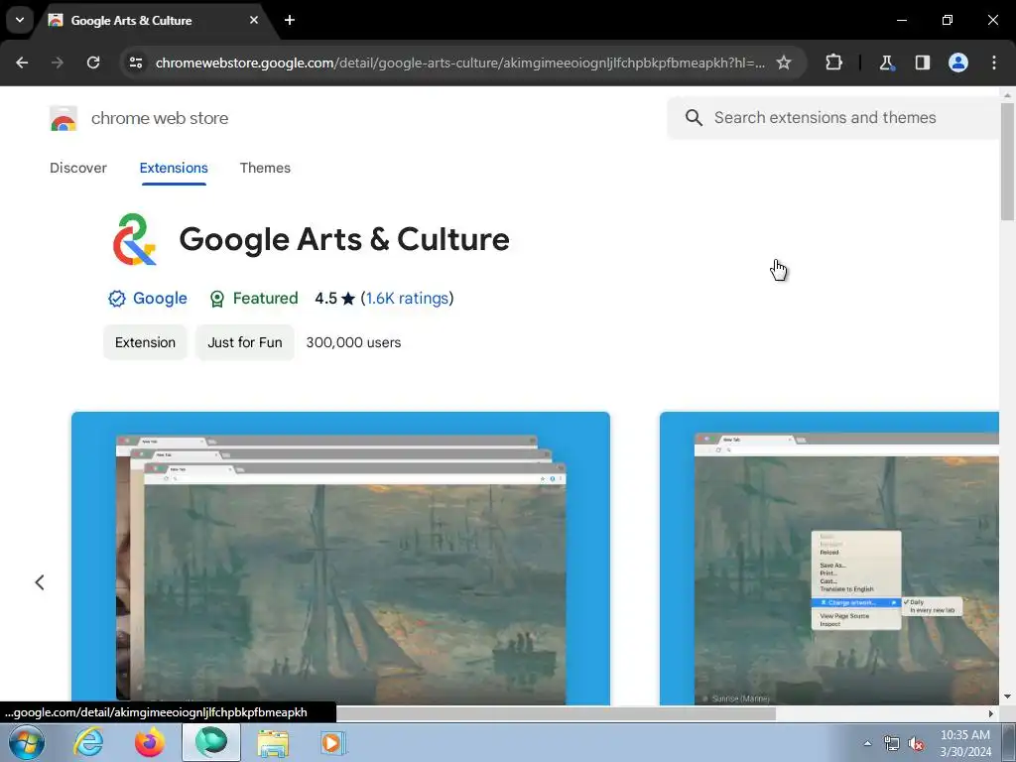Click the forward navigation arrow
The image size is (1016, 762).
tap(58, 63)
